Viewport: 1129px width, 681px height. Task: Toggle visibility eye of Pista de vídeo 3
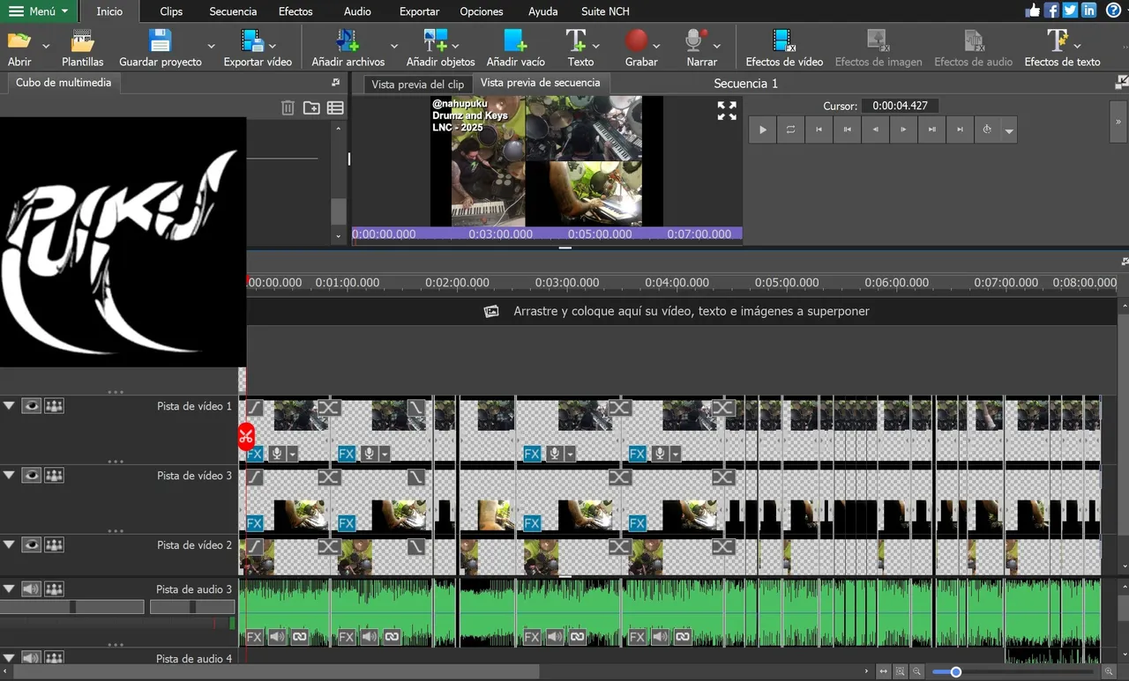point(32,475)
